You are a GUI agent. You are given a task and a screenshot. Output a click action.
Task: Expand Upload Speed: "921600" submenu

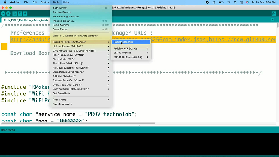coord(81,47)
